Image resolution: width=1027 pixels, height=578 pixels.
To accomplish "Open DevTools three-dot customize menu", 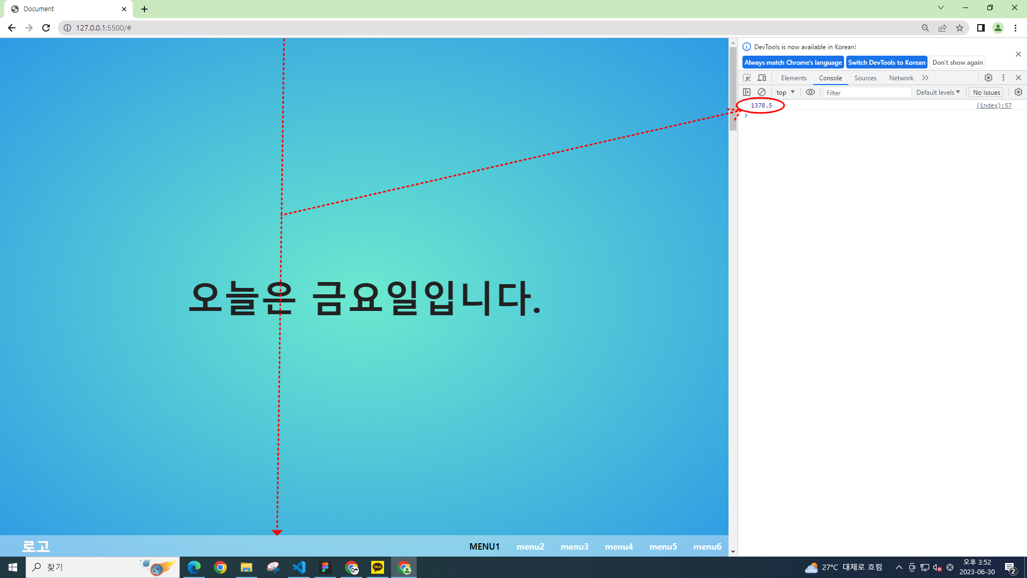I will pos(1003,78).
